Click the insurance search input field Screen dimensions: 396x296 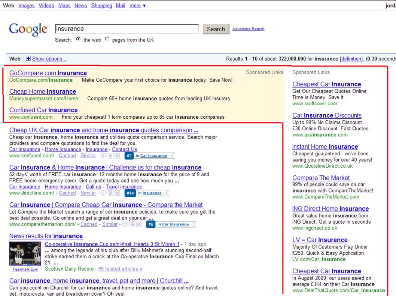point(127,29)
